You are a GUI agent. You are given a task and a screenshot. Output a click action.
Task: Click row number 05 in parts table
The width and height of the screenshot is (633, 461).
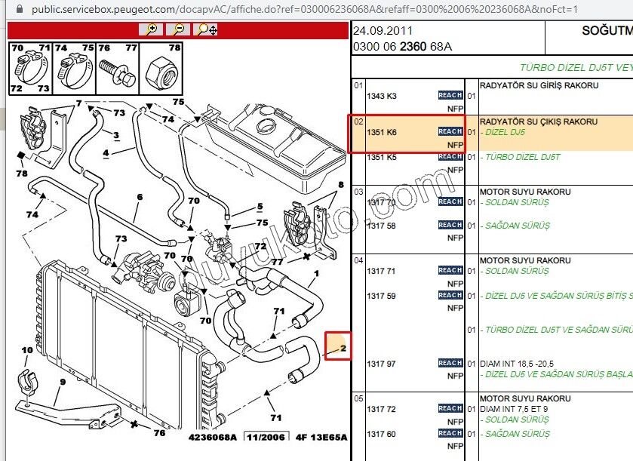(358, 398)
